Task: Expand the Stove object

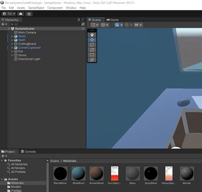Action: [x=12, y=55]
